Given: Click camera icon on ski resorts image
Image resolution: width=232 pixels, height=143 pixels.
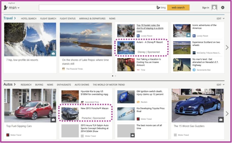Looking at the screenshot, I should (x=53, y=54).
